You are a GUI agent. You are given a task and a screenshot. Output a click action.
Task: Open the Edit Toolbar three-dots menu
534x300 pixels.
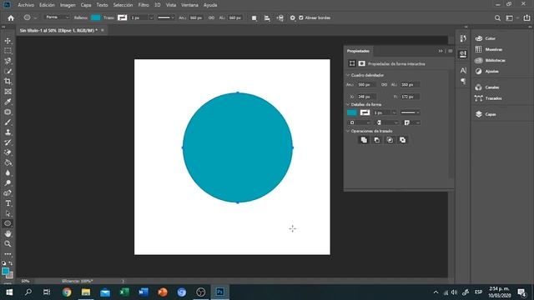[8, 253]
